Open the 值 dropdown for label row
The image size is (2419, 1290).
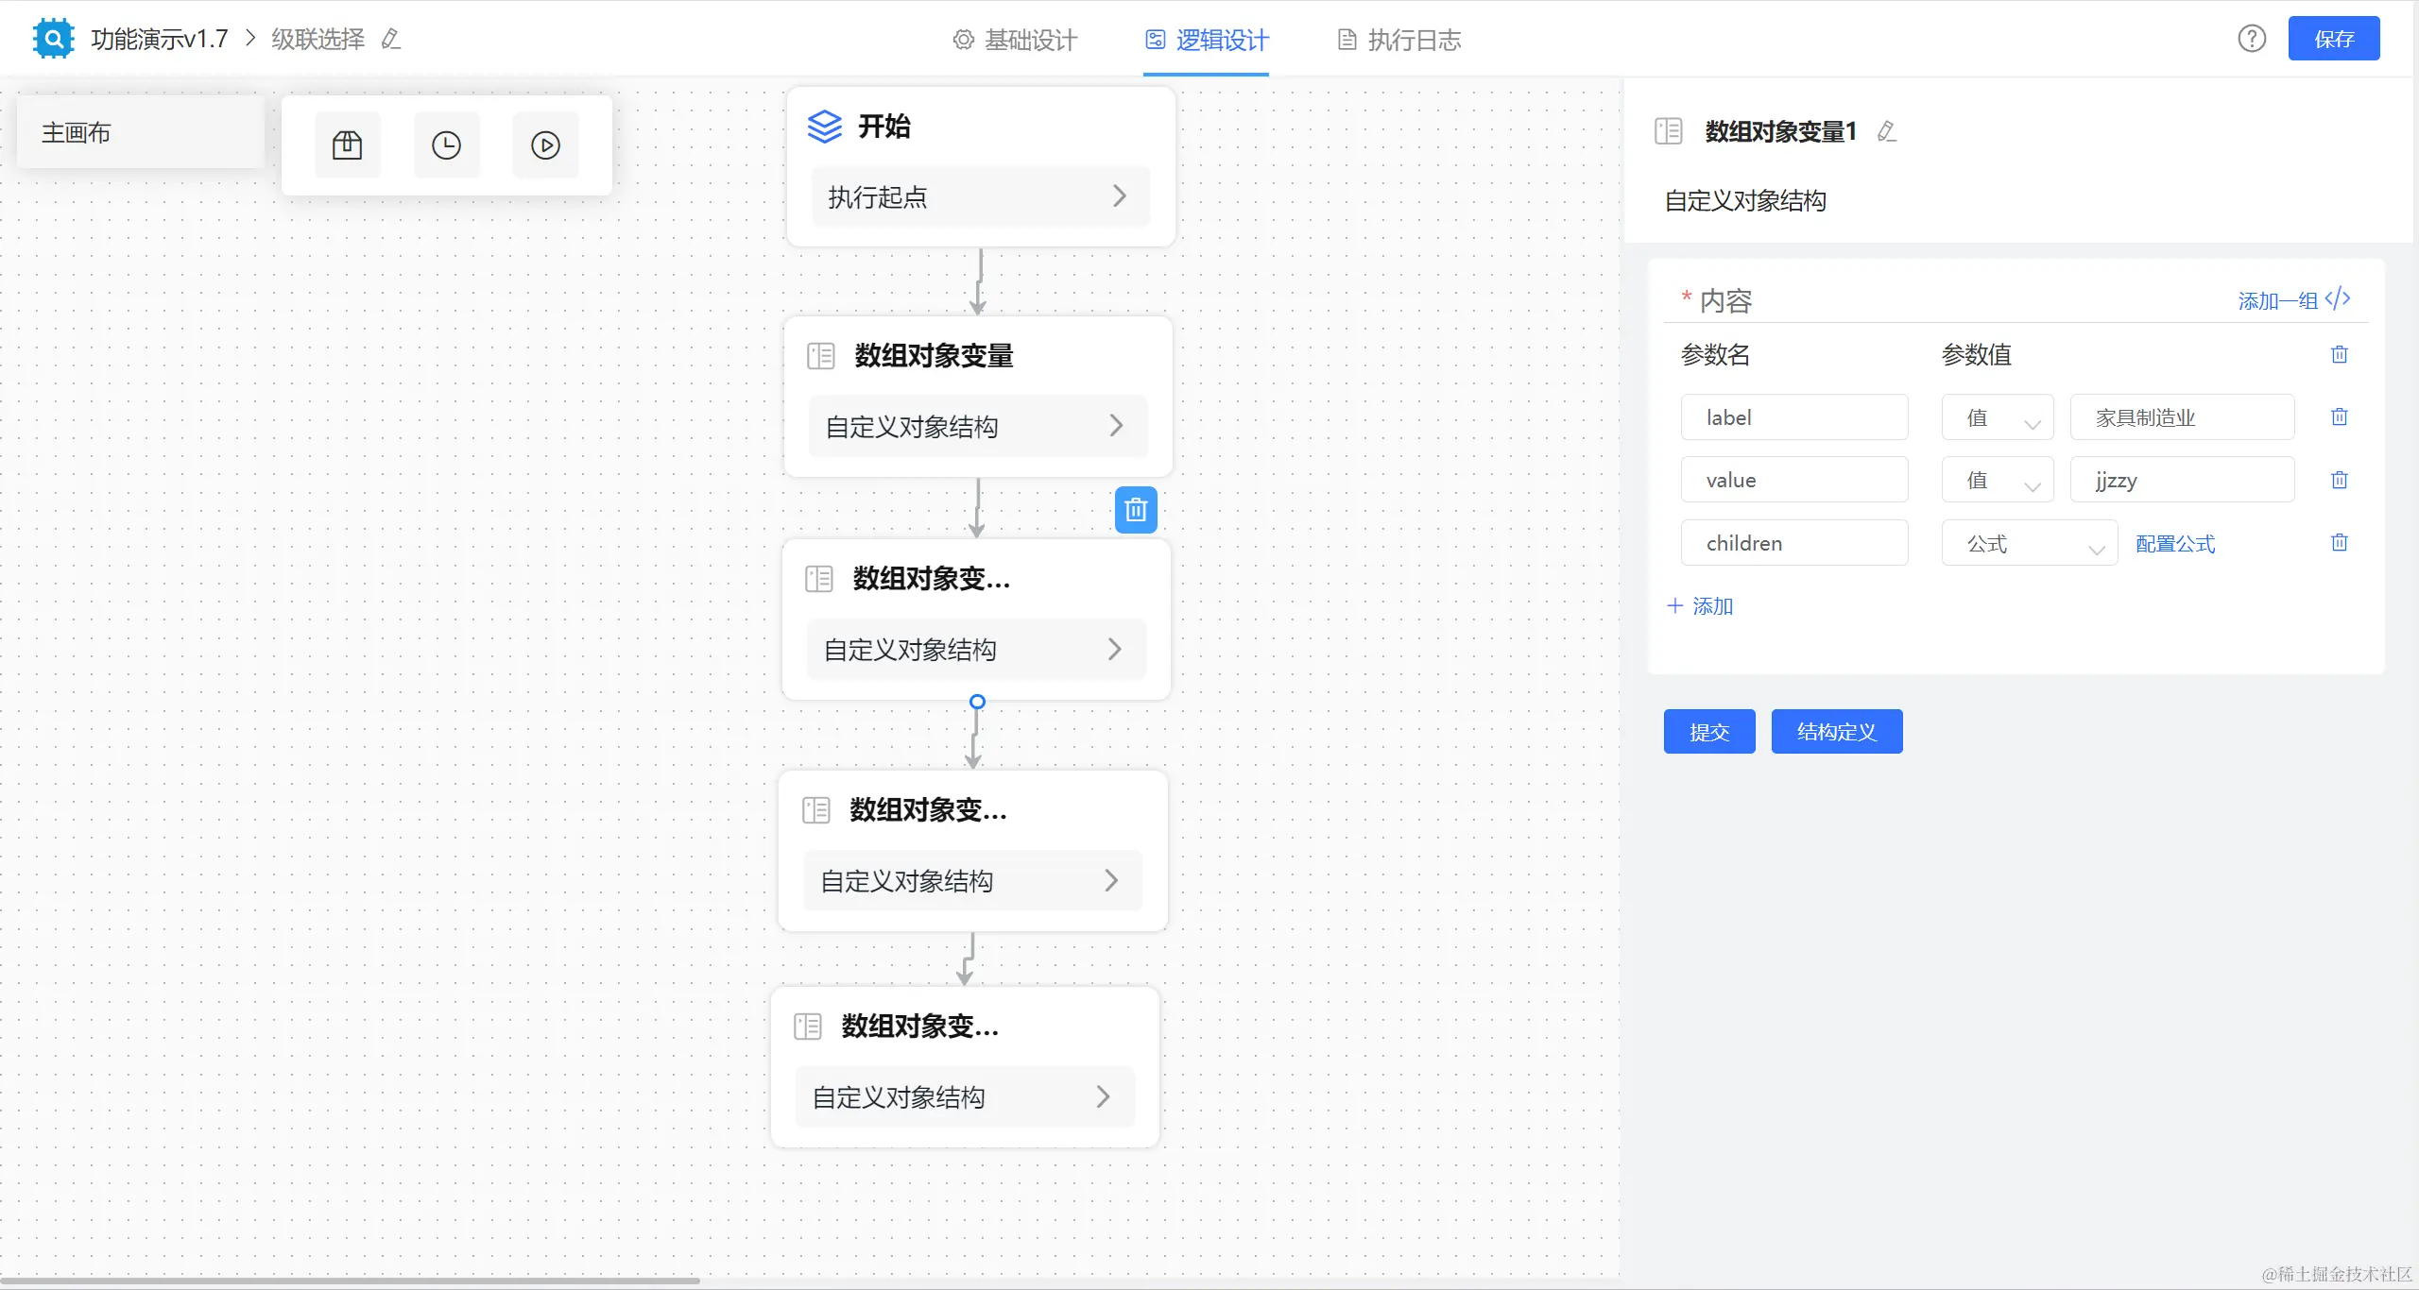pyautogui.click(x=1997, y=417)
